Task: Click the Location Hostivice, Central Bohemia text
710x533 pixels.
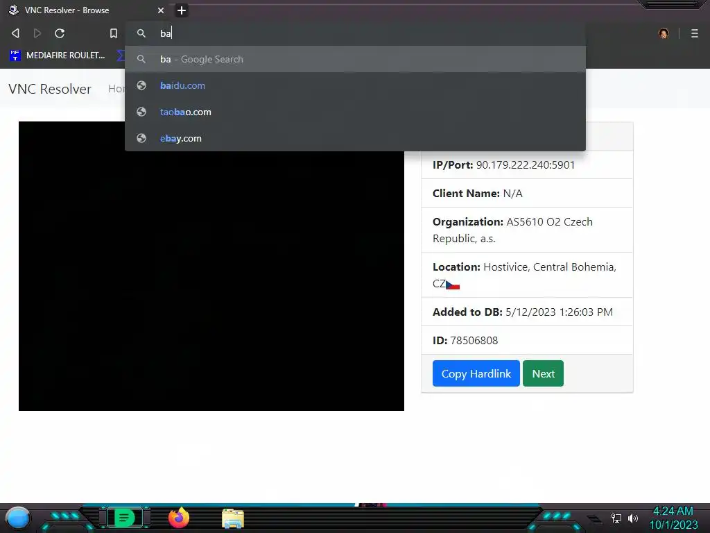Action: [x=524, y=275]
